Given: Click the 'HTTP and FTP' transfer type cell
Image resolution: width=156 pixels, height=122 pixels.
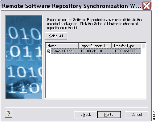Looking at the screenshot, I should (x=125, y=51).
